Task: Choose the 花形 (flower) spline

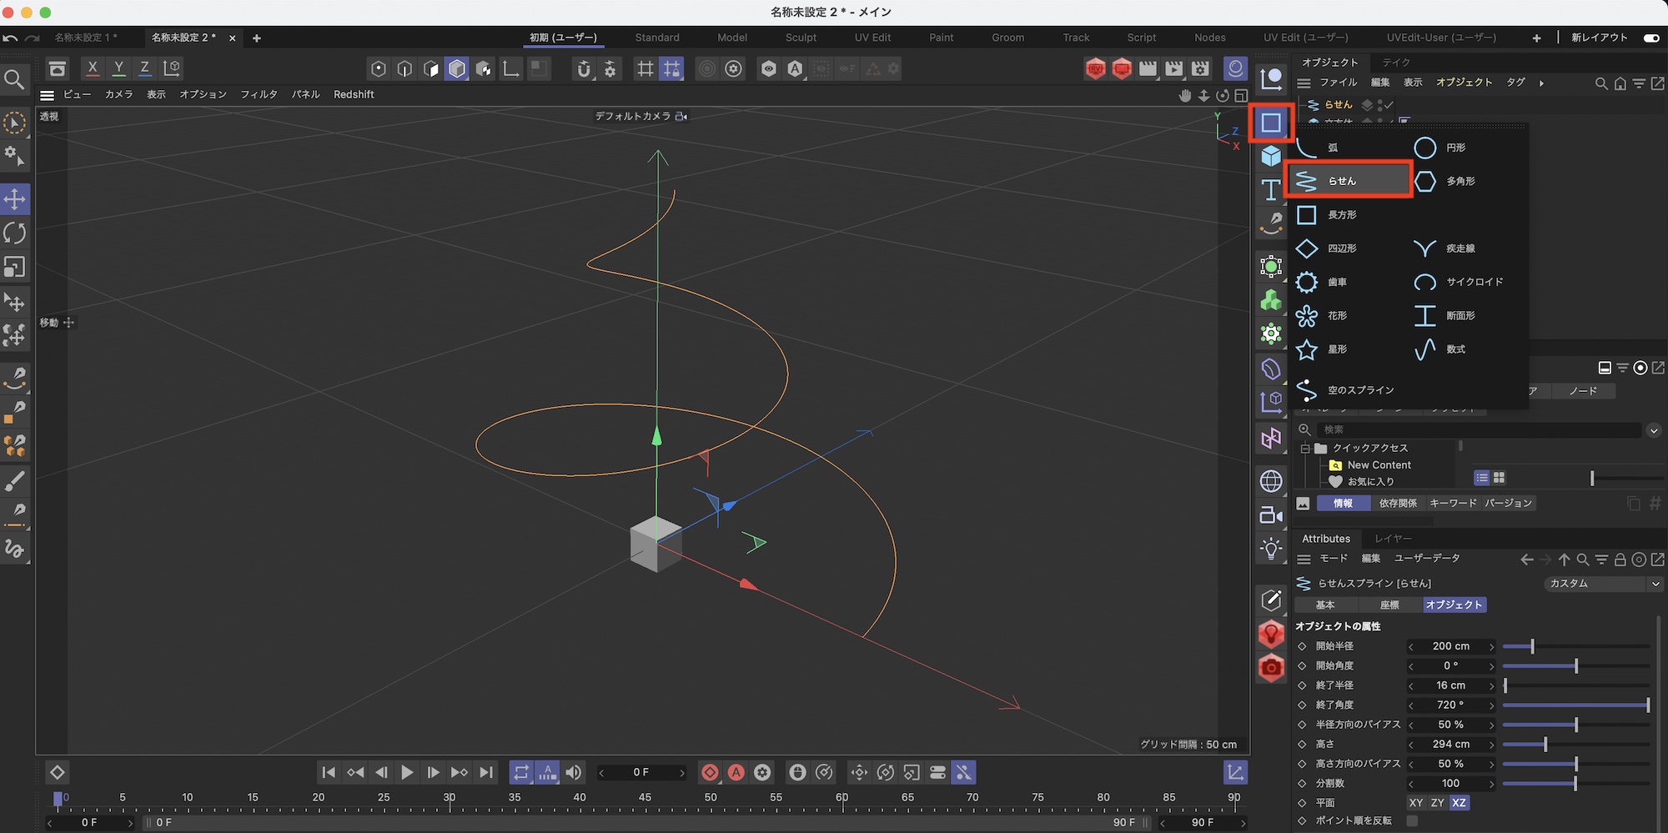Action: 1307,316
